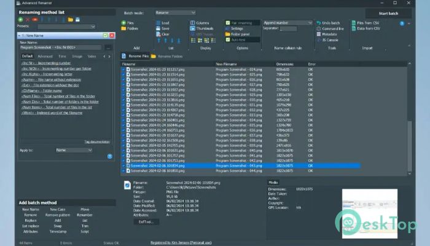This screenshot has height=246, width=430.
Task: Save methods with the blue disk icon
Action: (77, 20)
